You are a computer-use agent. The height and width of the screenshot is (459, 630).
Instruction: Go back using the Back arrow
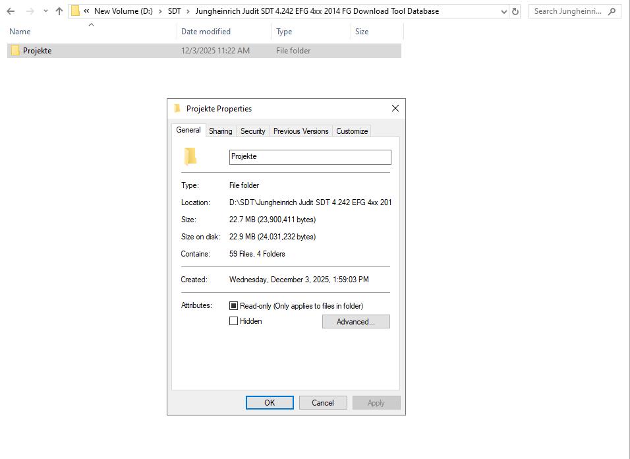(x=11, y=11)
